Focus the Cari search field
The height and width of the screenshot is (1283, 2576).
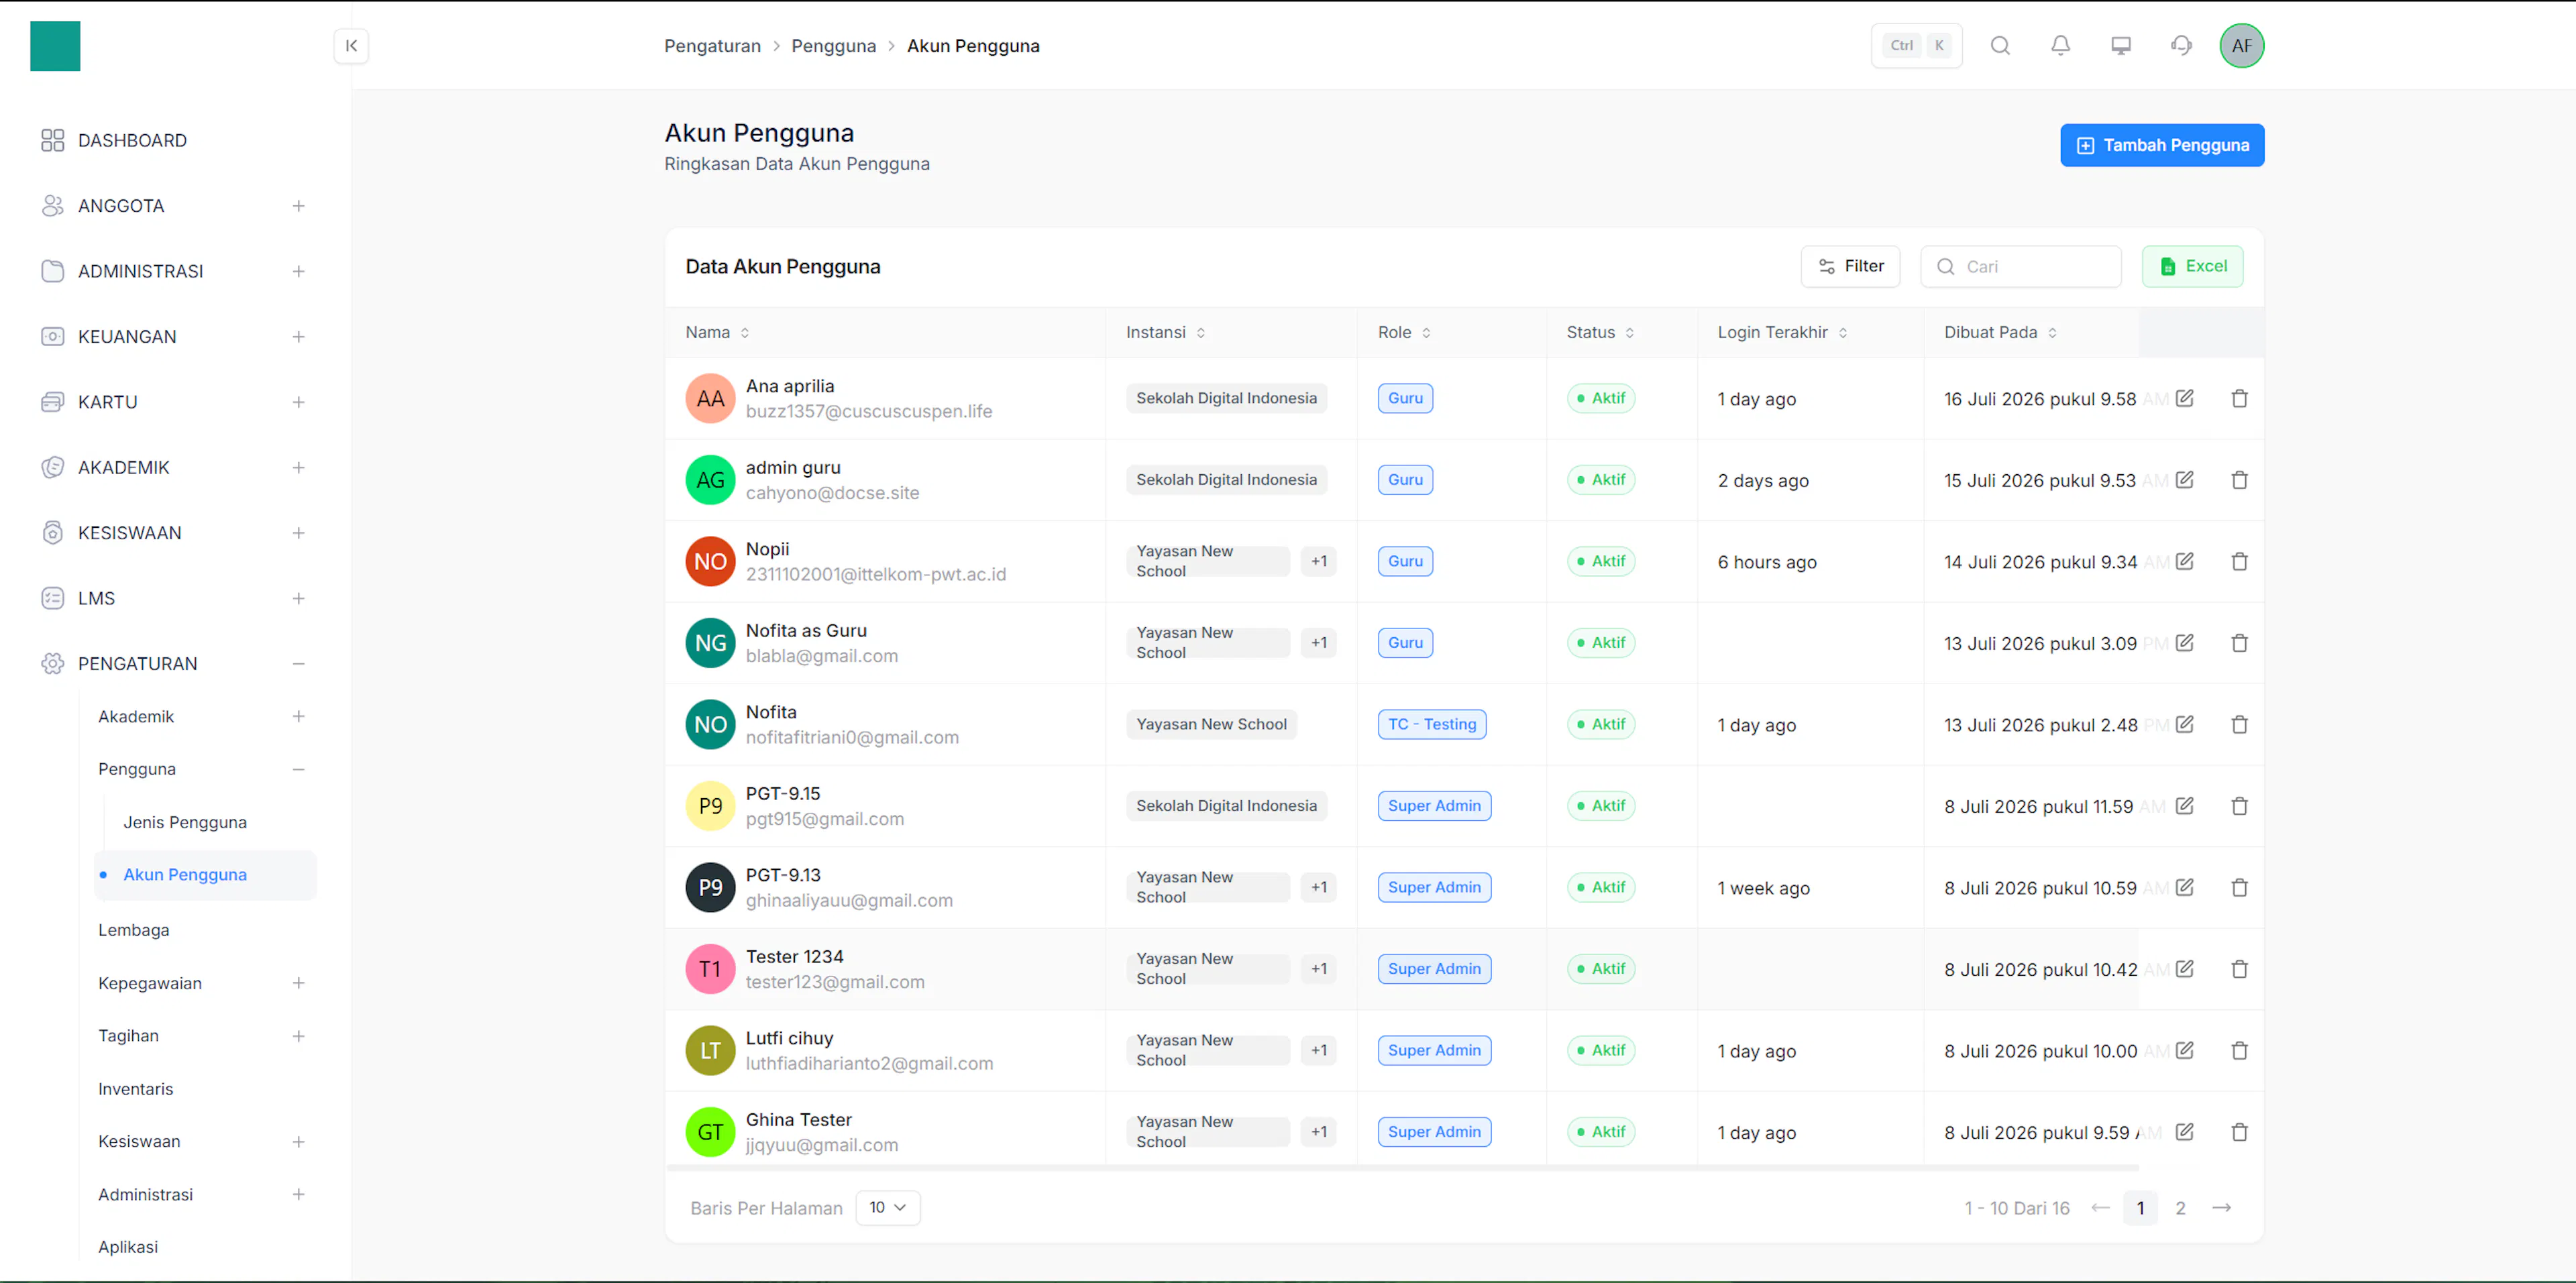click(2020, 267)
